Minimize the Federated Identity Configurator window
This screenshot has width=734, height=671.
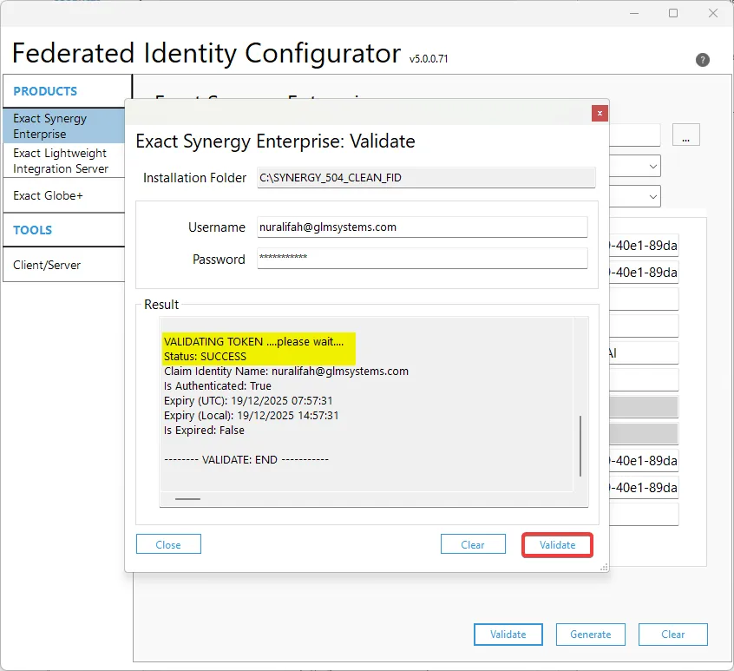click(633, 13)
